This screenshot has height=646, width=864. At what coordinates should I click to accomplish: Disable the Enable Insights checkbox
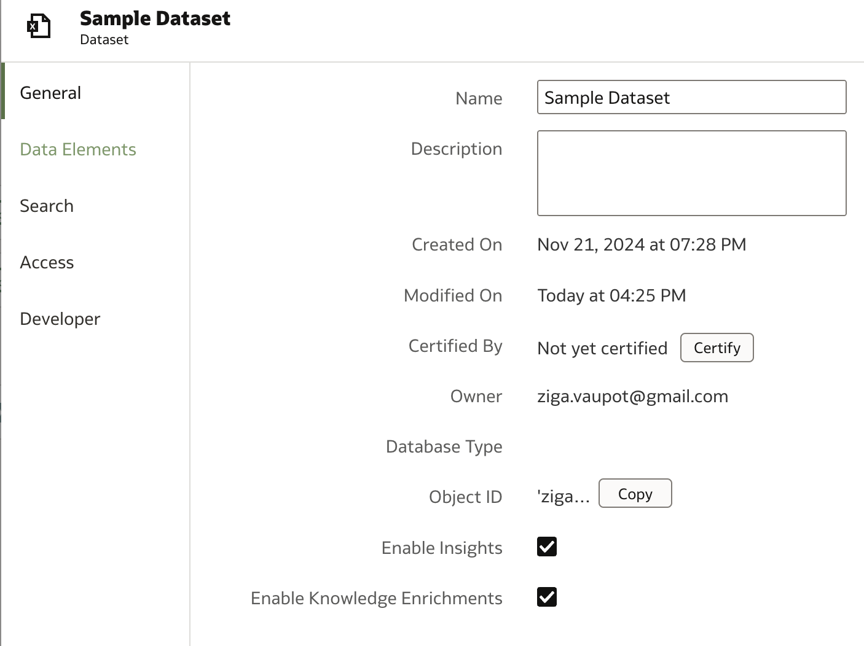point(547,547)
